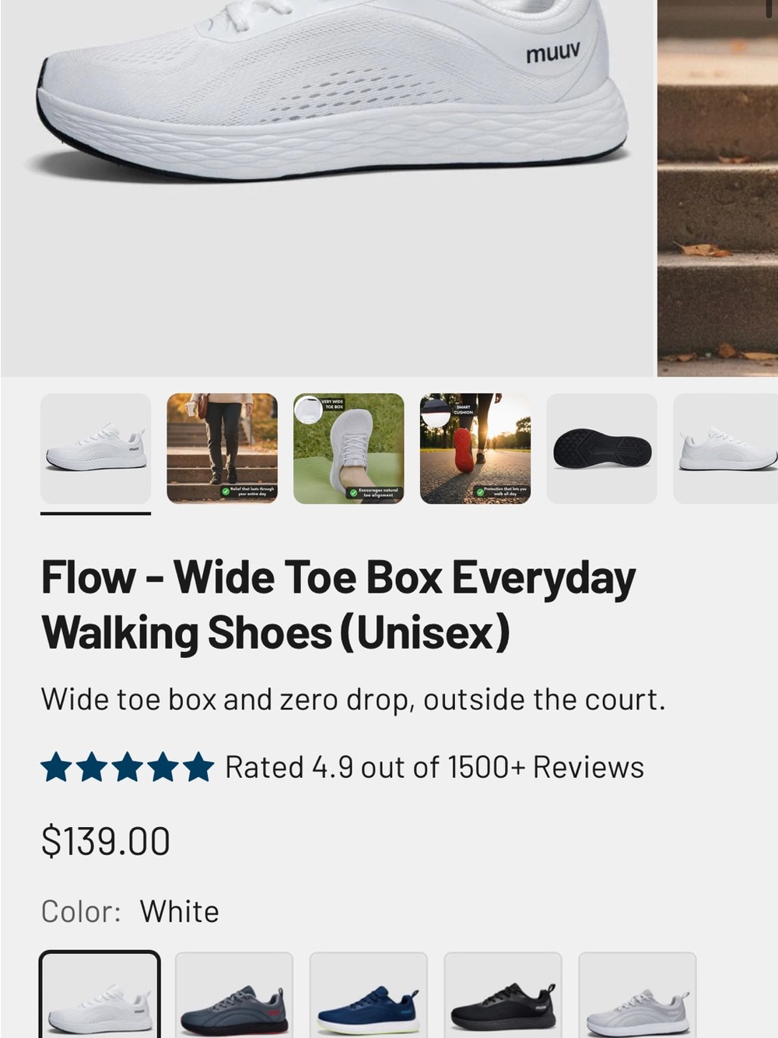This screenshot has width=778, height=1038.
Task: Pick the navy blue shoe color swatch
Action: tap(369, 995)
